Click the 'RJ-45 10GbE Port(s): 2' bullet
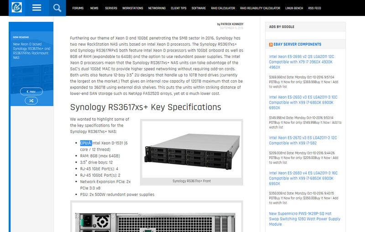Viewport: 365px width, 232px height. [x=100, y=175]
